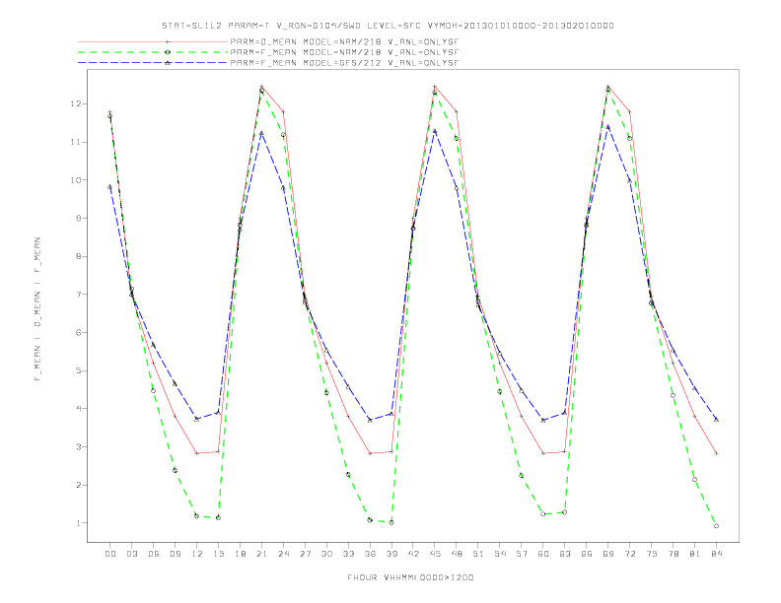Click the red solid line sample in legend
This screenshot has height=603, width=781.
point(153,41)
